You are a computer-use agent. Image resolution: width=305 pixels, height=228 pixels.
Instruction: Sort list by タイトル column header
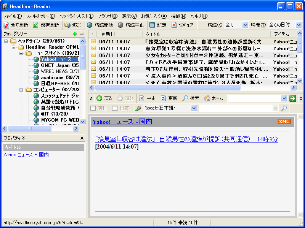[x=206, y=34]
